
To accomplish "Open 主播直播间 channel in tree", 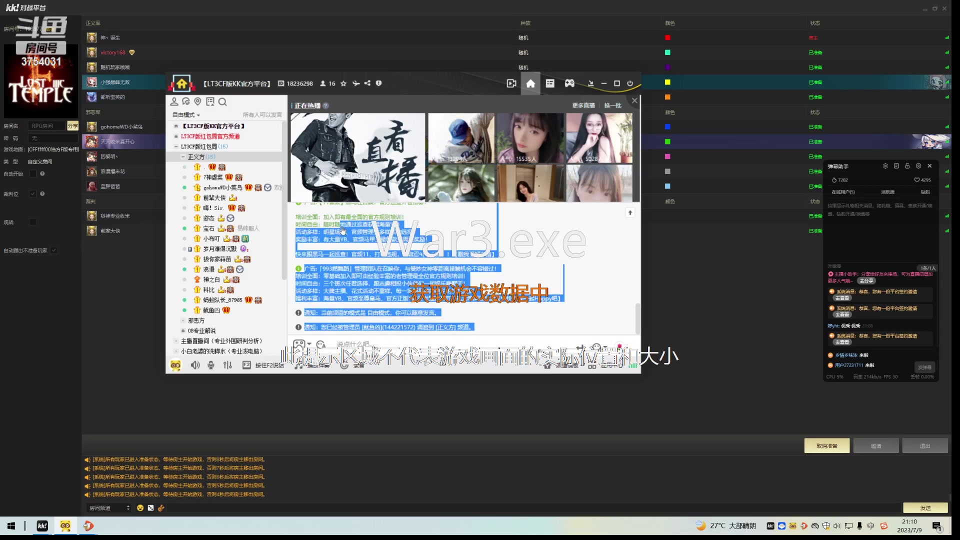I will point(221,341).
